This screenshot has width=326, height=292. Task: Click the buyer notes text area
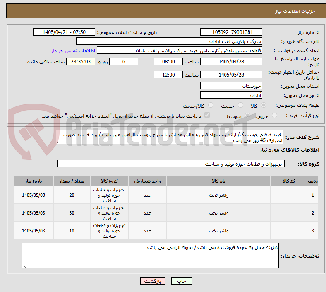pyautogui.click(x=150, y=256)
